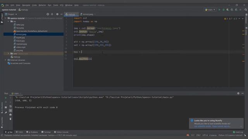
Task: Start debugging with the green bug icon
Action: (x=224, y=10)
